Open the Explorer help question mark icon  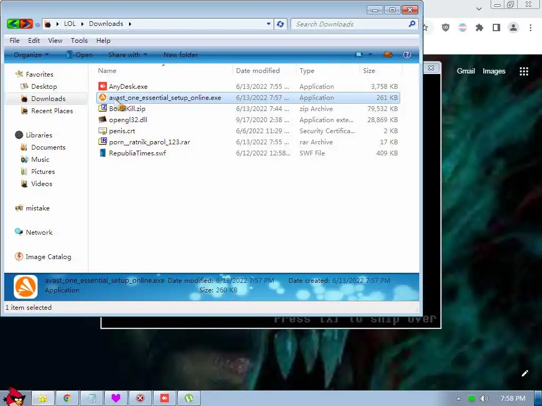407,54
